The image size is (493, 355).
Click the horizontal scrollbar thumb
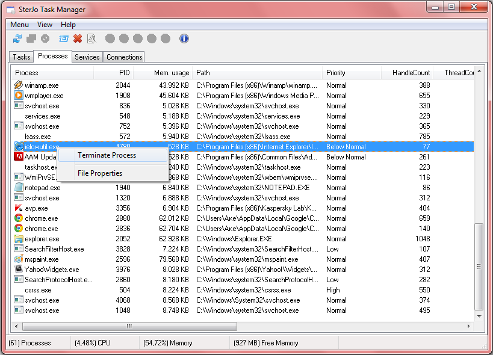point(129,326)
